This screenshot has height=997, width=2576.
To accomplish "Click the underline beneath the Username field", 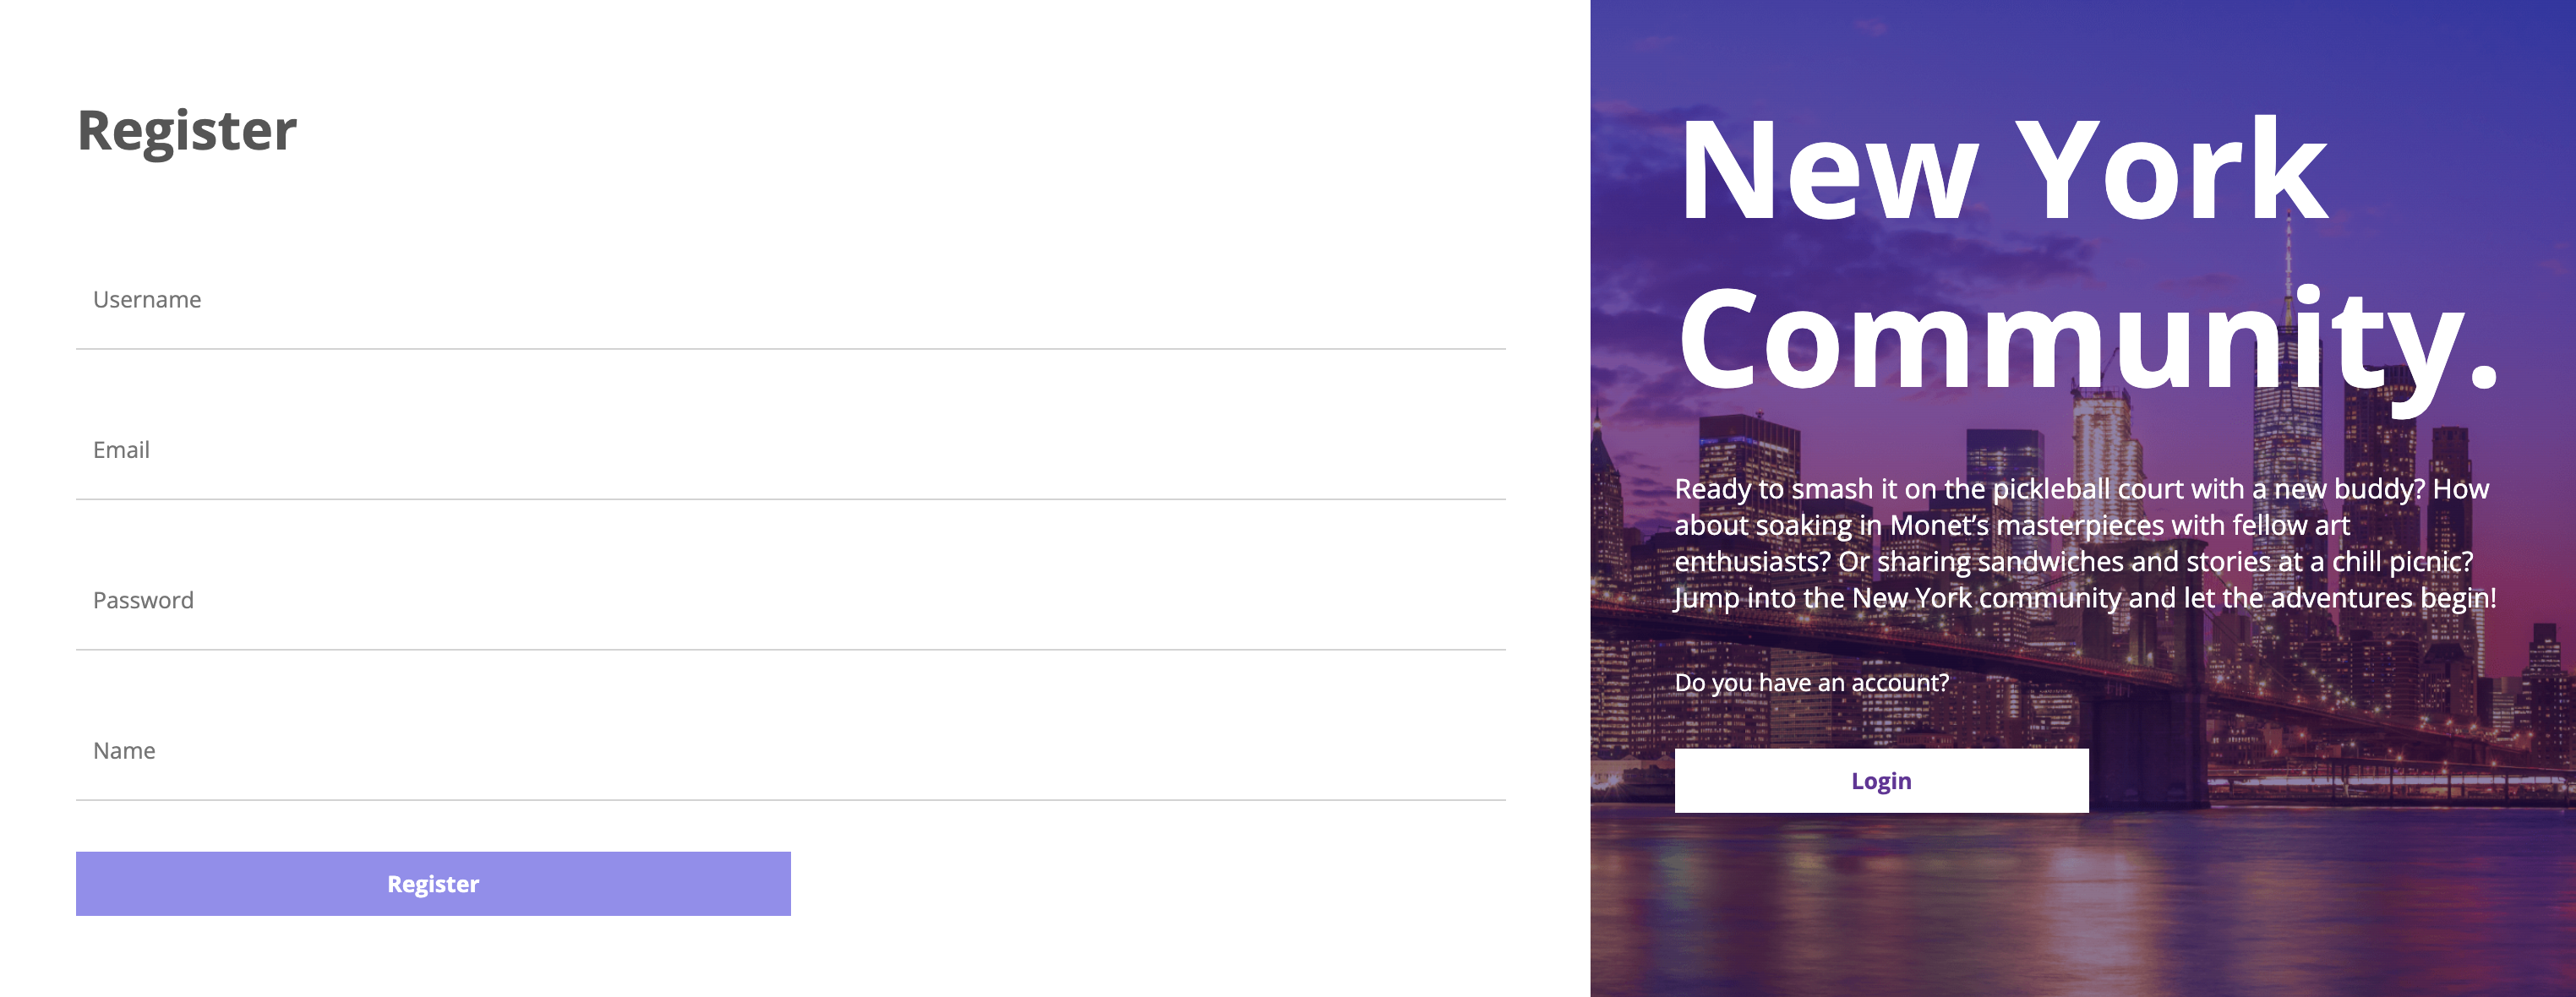I will point(790,349).
